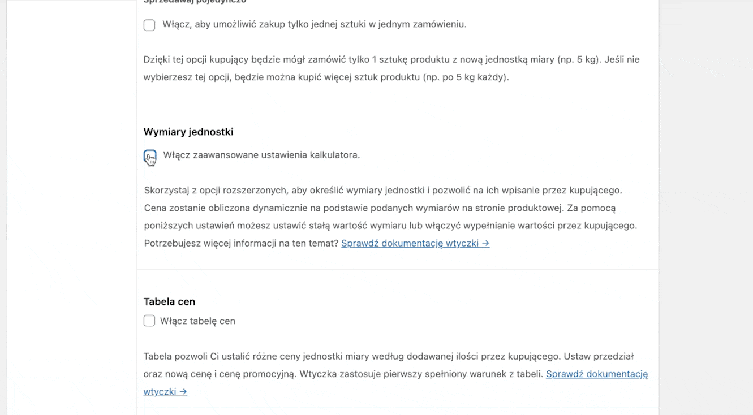
Task: Enable the single-item purchase checkbox
Action: click(x=149, y=25)
